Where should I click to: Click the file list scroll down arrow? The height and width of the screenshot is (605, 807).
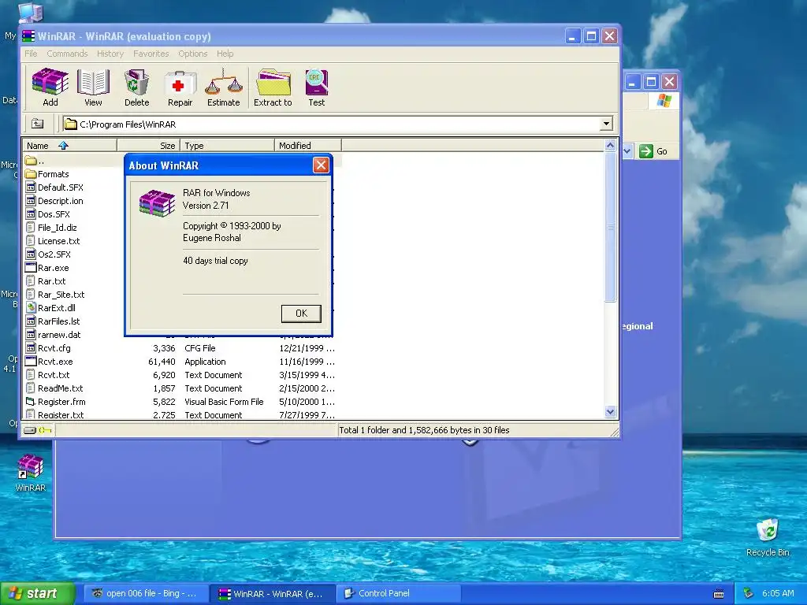(x=611, y=411)
